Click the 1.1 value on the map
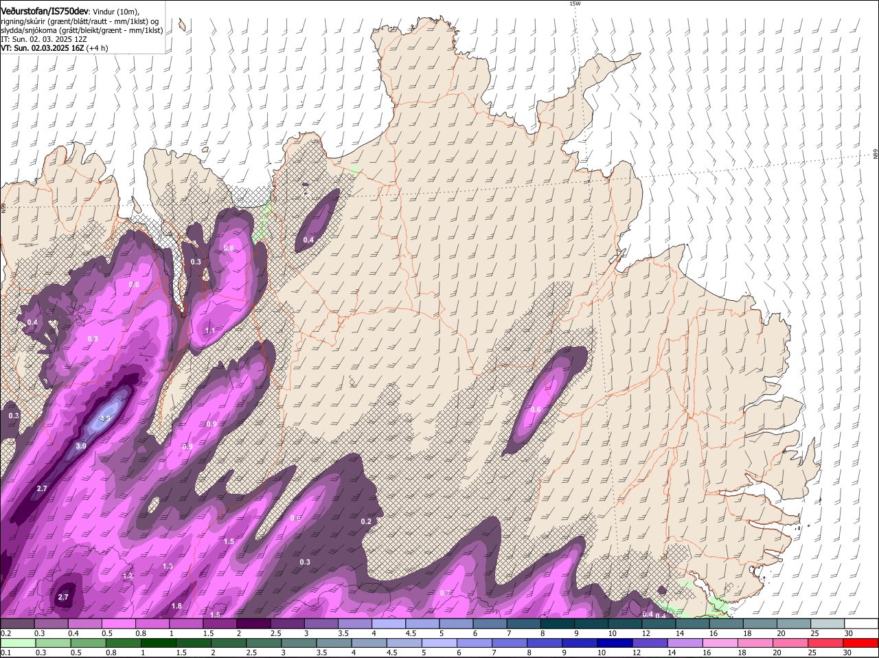Screen dimensions: 879x658 (x=210, y=330)
